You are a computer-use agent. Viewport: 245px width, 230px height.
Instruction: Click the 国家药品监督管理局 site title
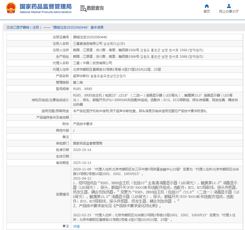(46, 6)
